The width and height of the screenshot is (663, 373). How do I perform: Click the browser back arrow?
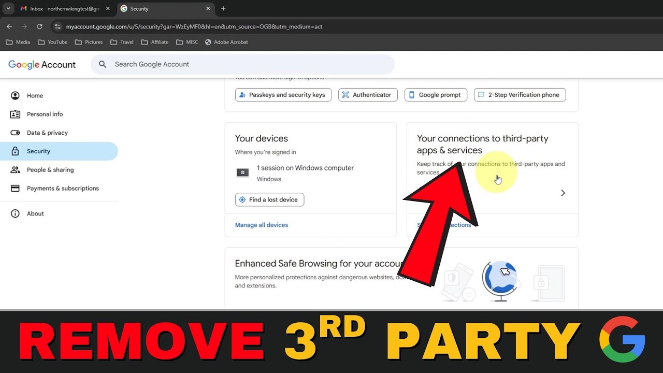pos(9,26)
